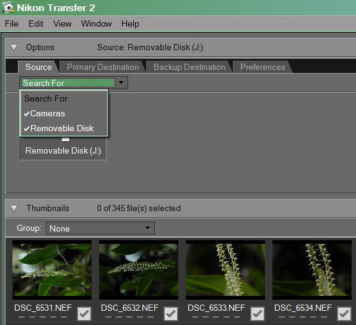356x325 pixels.
Task: Click the DSC_6533.NEF file name
Action: (x=216, y=308)
